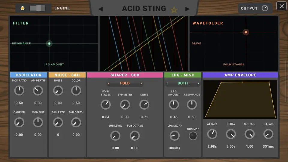288x162 pixels.
Task: Click the LPG DECAY knob
Action: (x=175, y=136)
